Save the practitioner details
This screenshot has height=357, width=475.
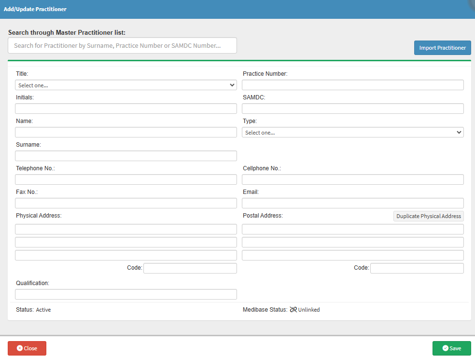451,348
